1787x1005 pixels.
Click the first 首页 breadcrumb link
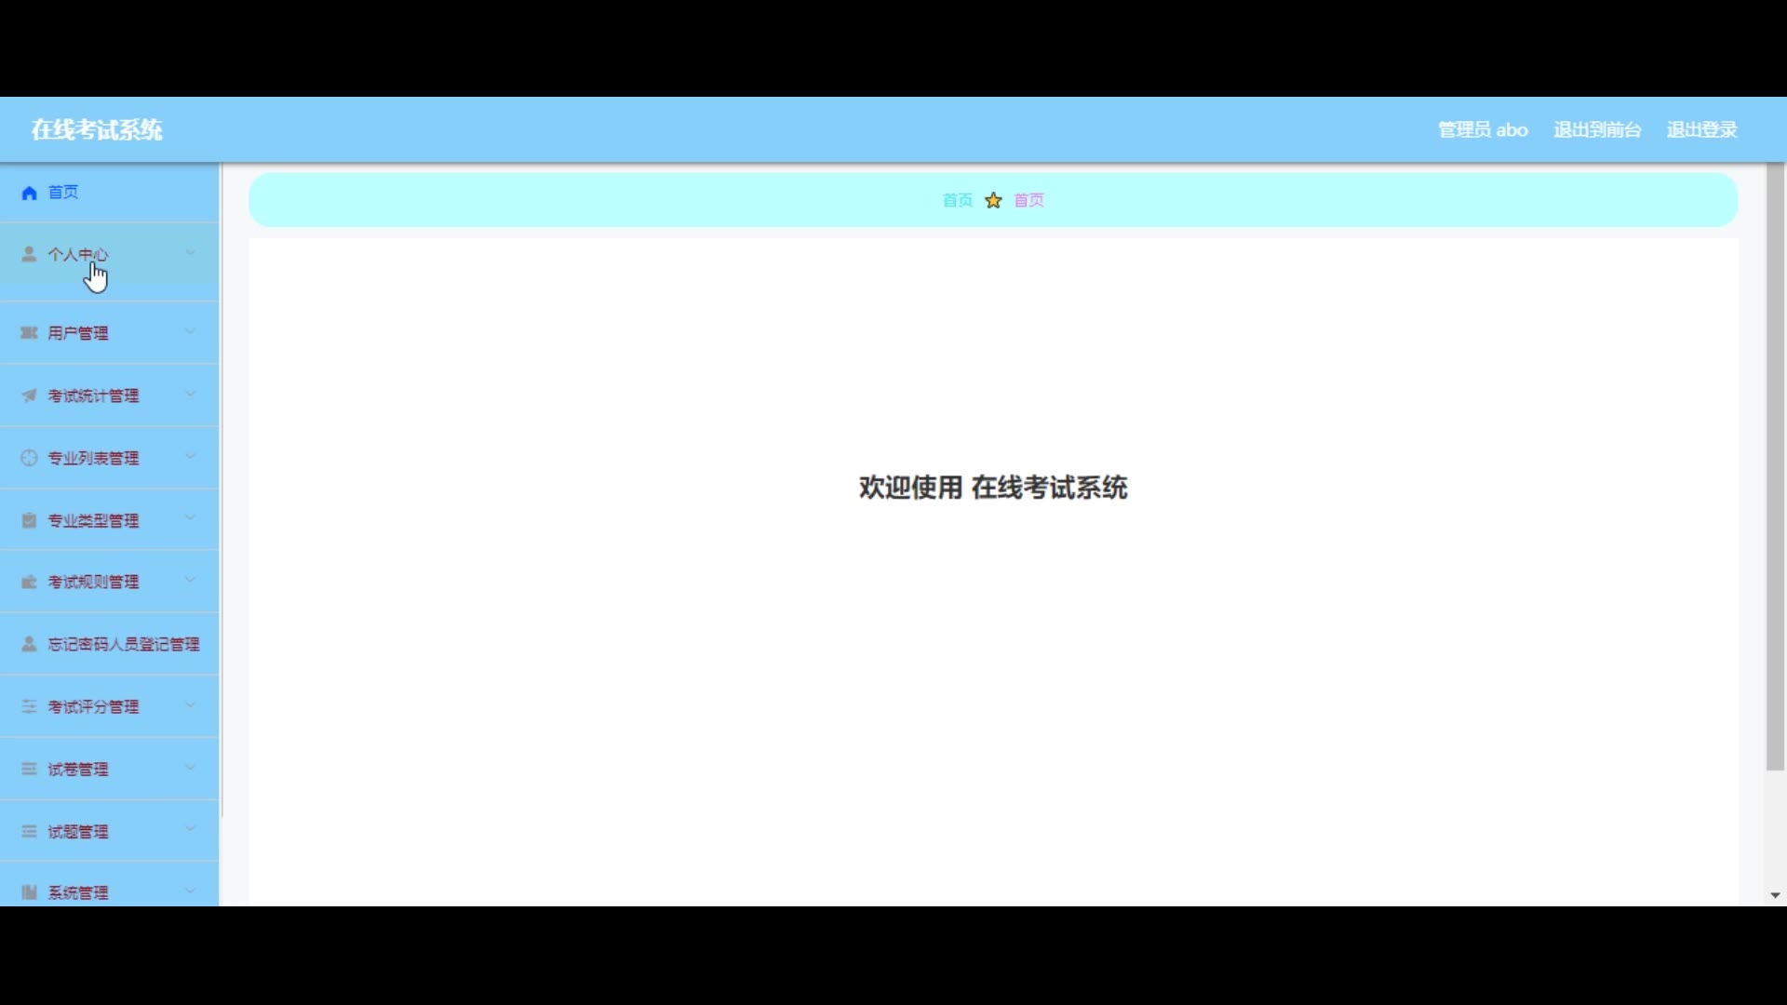[x=957, y=200]
